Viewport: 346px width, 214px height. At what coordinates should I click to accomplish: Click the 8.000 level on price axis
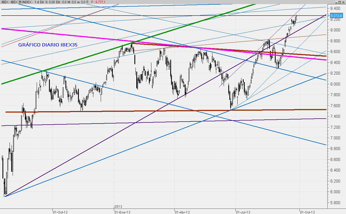pyautogui.click(x=335, y=84)
